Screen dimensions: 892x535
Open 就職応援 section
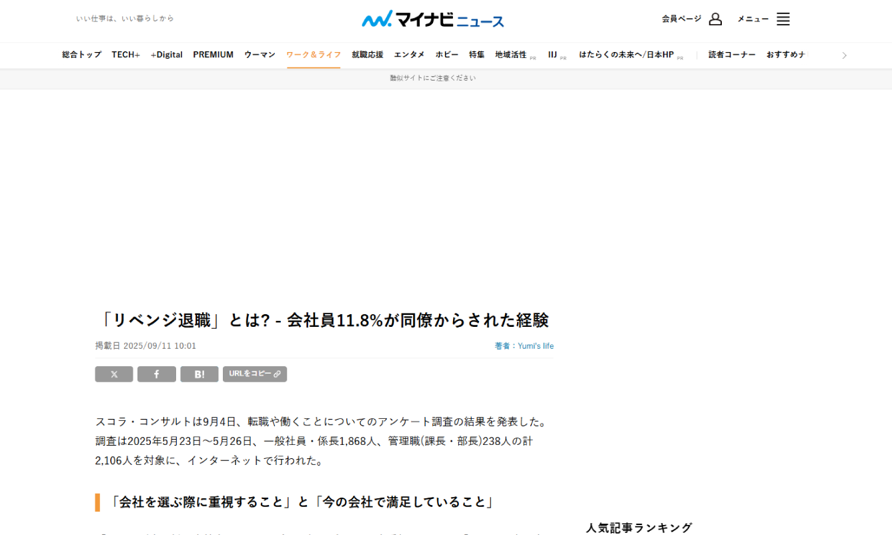[x=368, y=55]
